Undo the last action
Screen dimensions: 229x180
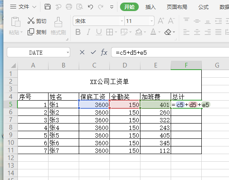point(90,7)
